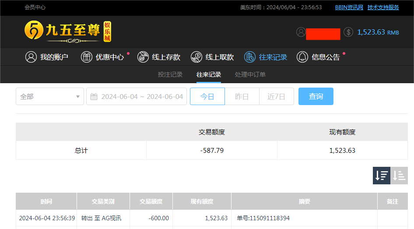
Task: Click the 九五至尊 logo
Action: pos(68,32)
